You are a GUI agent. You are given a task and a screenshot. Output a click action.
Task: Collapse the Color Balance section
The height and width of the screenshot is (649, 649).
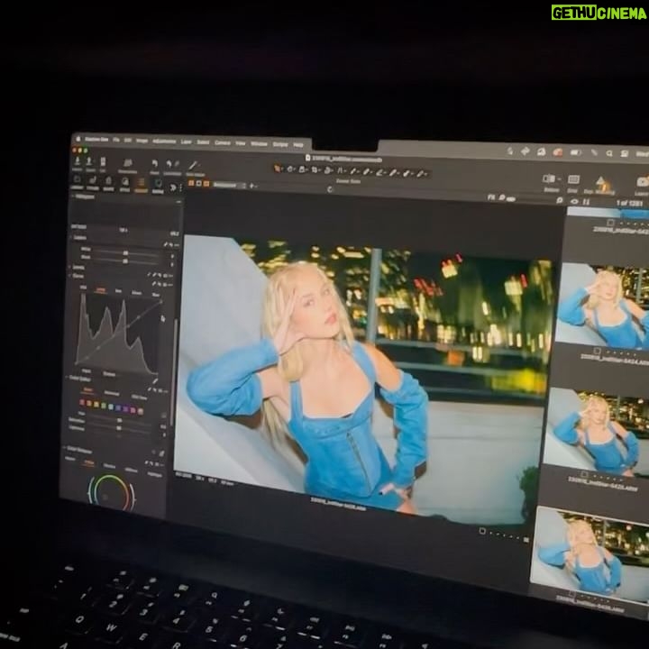64,447
